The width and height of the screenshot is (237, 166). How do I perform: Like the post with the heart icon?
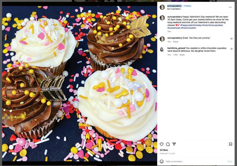click(162, 144)
